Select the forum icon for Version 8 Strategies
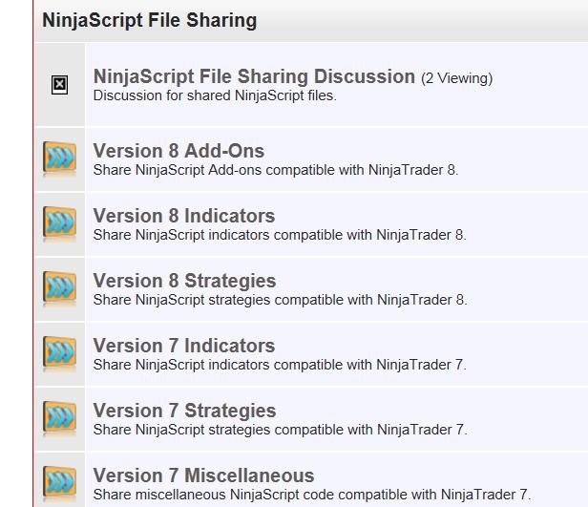Image resolution: width=588 pixels, height=507 pixels. coord(59,287)
